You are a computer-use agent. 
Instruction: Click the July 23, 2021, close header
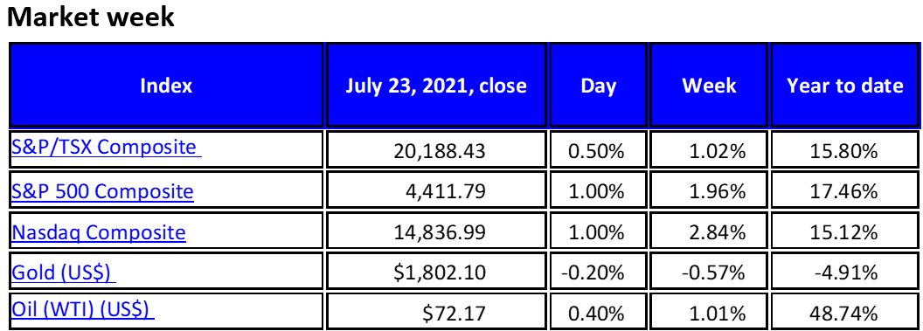(435, 86)
